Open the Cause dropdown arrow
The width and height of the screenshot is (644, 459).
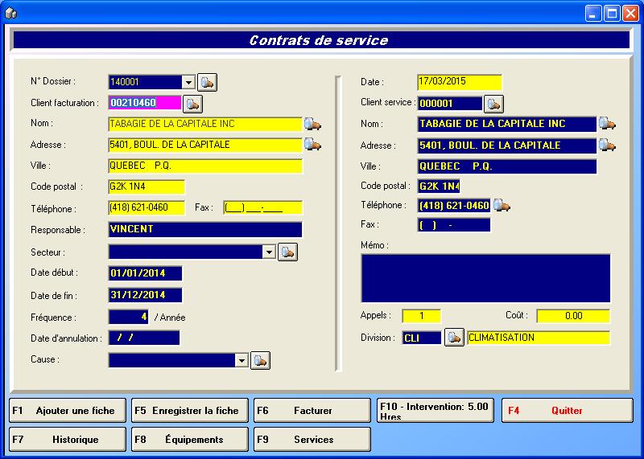(x=242, y=360)
